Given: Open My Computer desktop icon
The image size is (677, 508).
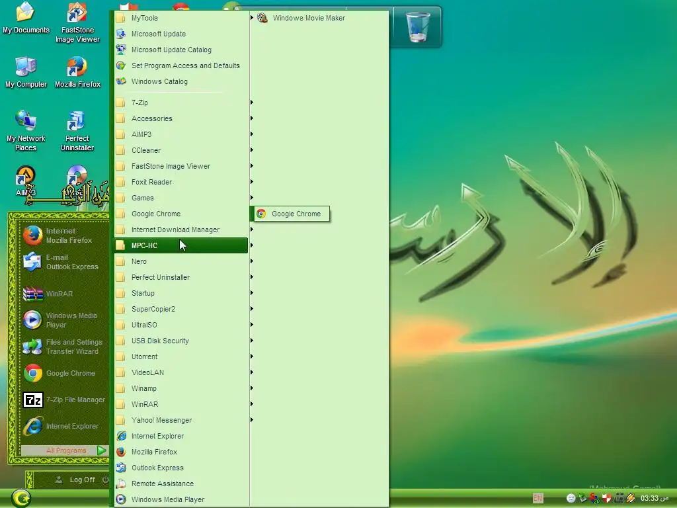Looking at the screenshot, I should click(x=26, y=72).
